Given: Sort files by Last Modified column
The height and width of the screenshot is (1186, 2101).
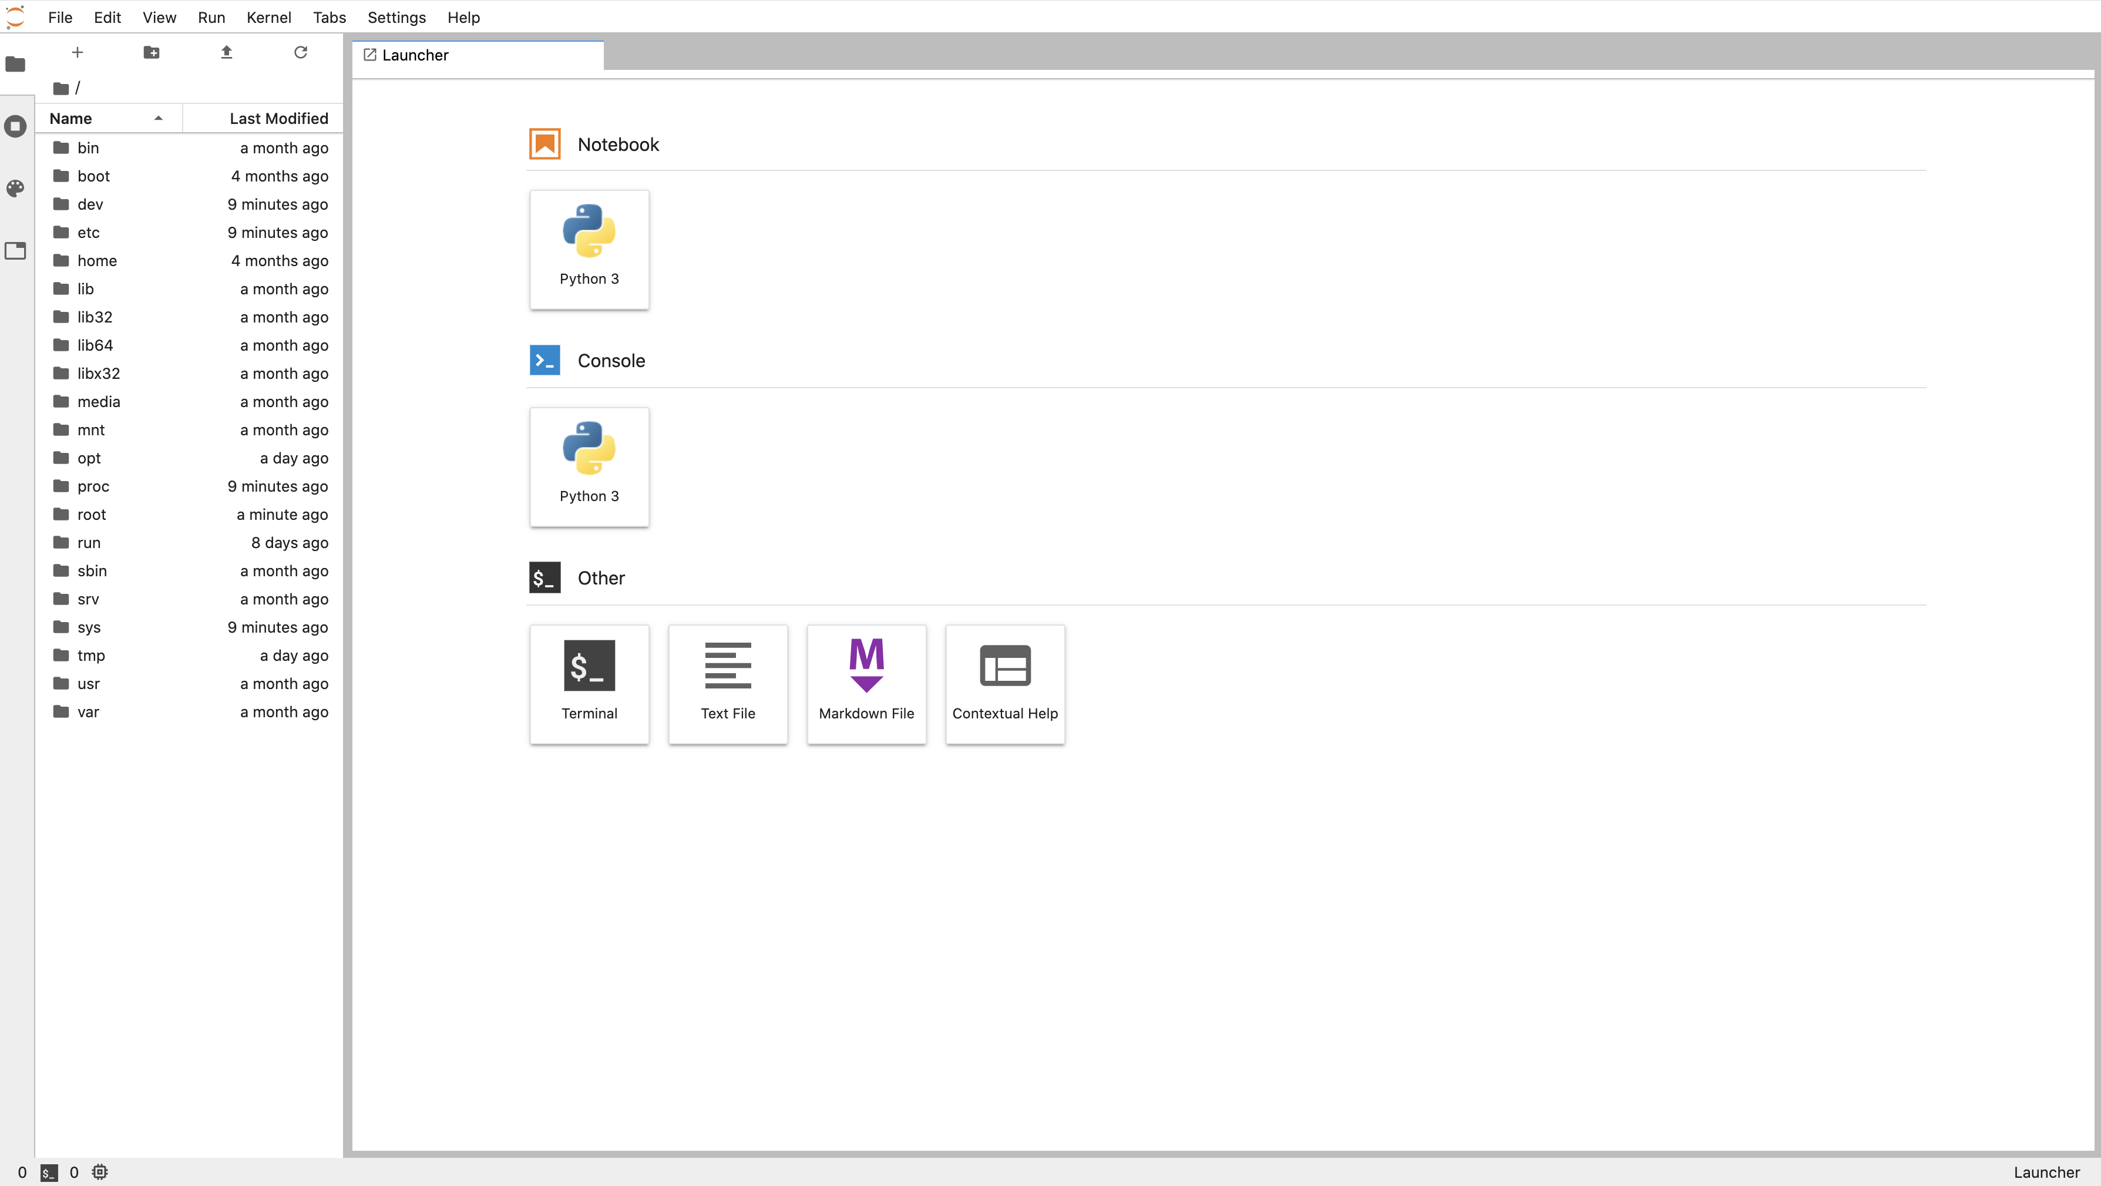Looking at the screenshot, I should tap(278, 118).
